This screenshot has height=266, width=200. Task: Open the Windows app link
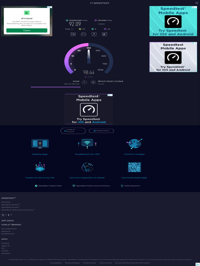coord(6,254)
